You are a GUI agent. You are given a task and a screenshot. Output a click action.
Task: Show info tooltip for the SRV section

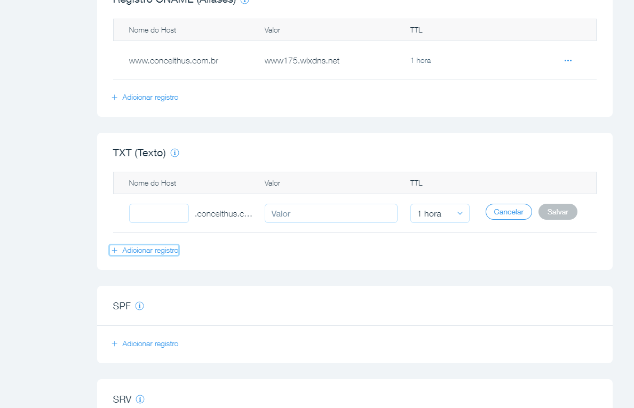click(x=140, y=399)
